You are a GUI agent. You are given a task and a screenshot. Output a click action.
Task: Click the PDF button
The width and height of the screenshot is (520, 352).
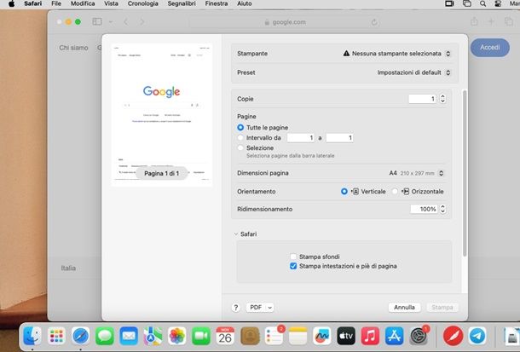256,308
